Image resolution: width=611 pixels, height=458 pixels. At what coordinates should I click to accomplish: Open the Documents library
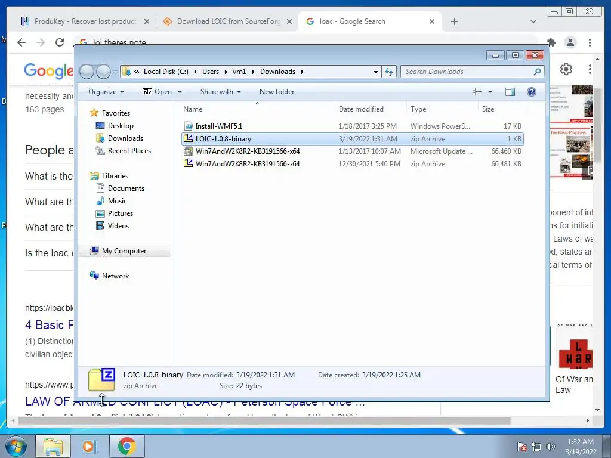pyautogui.click(x=126, y=188)
